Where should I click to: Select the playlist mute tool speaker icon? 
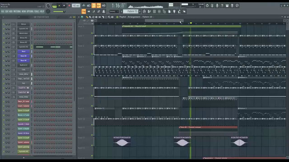point(96,17)
